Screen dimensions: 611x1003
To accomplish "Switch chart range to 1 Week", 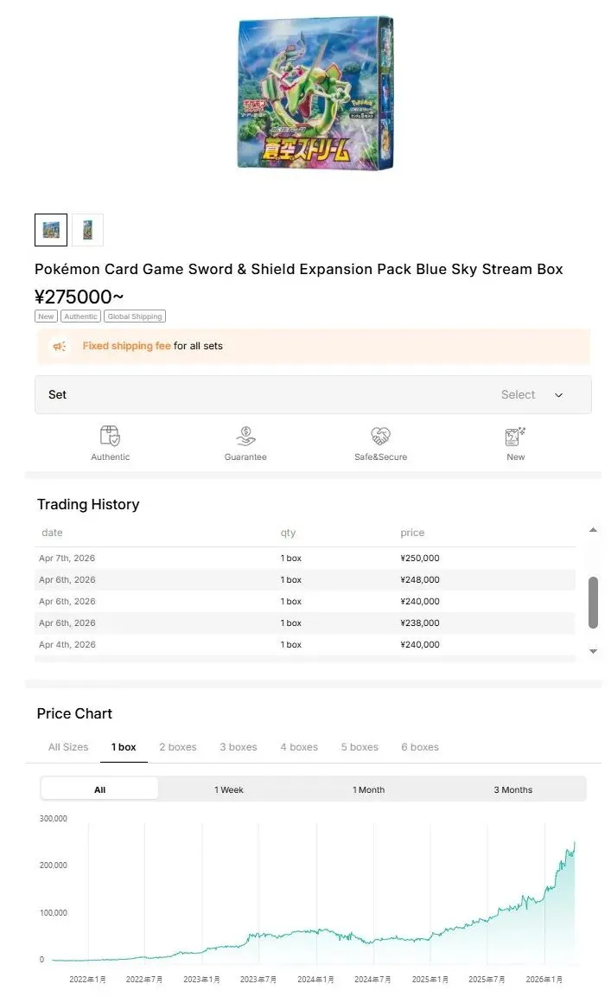I will [229, 789].
